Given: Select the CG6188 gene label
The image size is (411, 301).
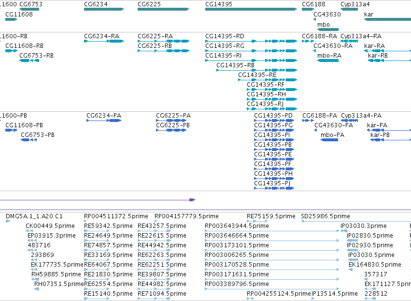Looking at the screenshot, I should click(x=313, y=4).
